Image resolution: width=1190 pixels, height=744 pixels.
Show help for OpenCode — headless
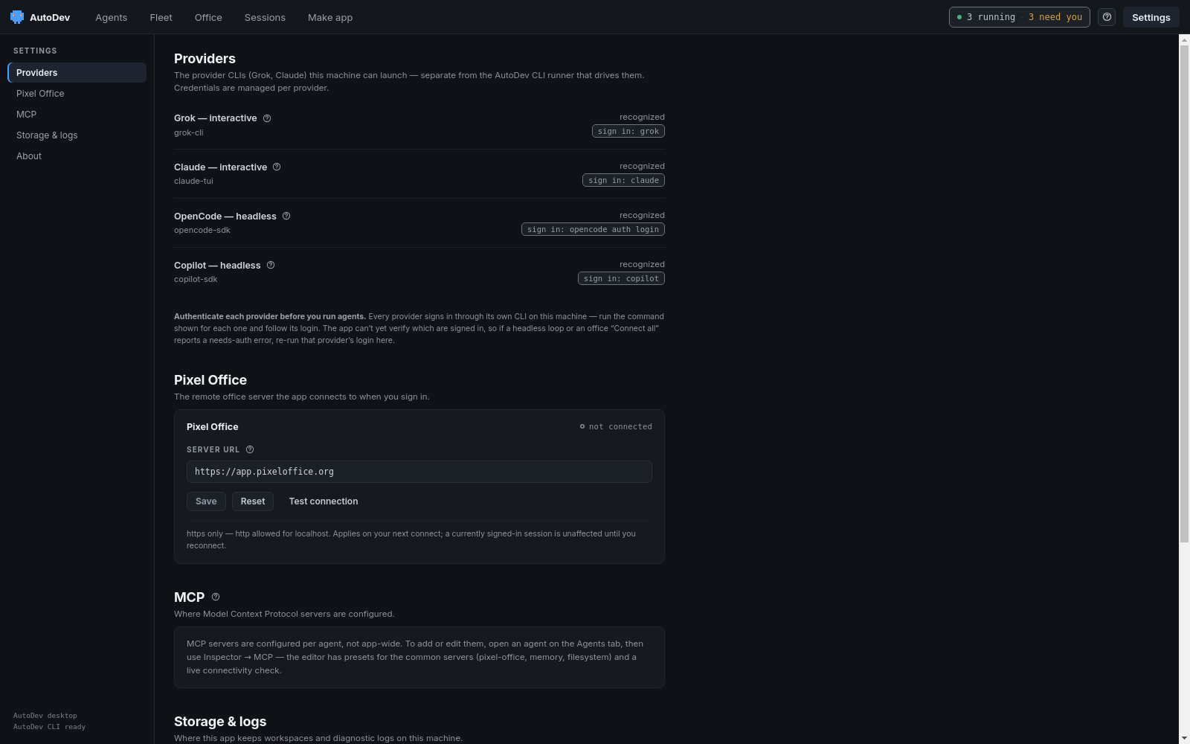tap(286, 217)
